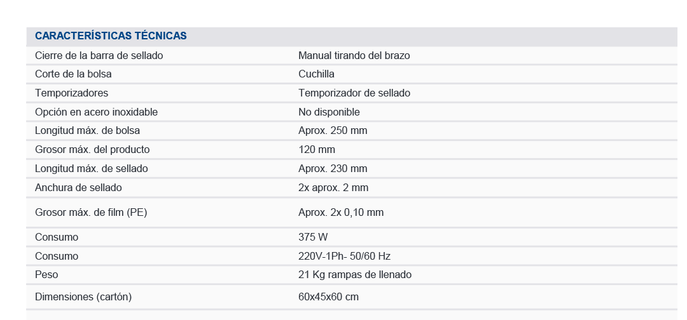Click the '120 mm' value

316,150
